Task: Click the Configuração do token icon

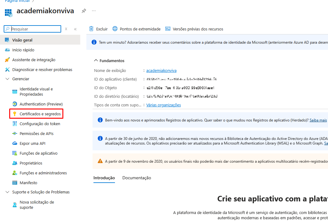Action: (x=15, y=124)
